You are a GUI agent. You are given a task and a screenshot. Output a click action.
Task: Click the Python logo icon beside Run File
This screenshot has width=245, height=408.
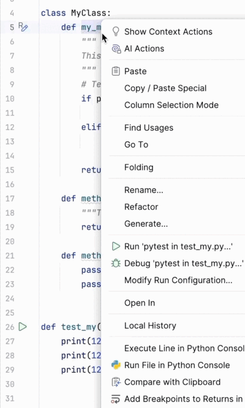pos(116,365)
